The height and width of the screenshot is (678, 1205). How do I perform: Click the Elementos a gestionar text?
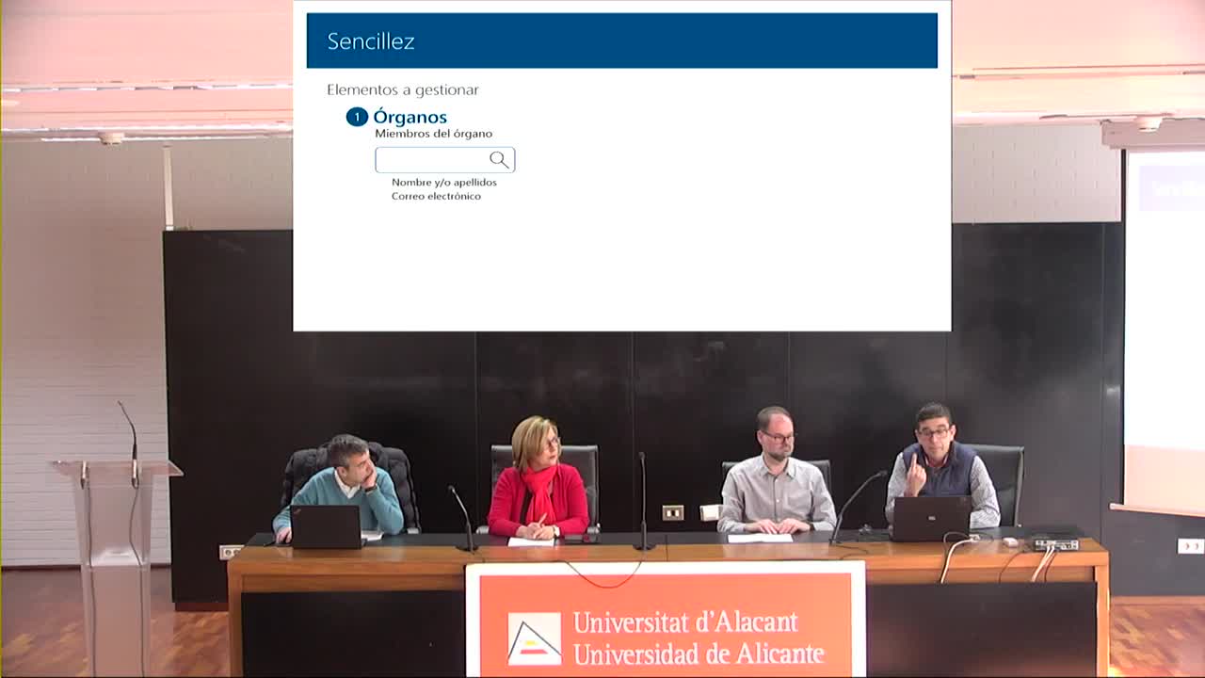point(403,90)
